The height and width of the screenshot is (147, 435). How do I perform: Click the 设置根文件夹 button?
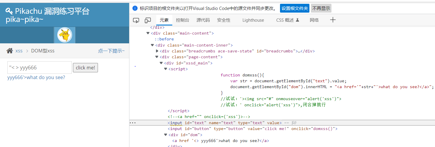pyautogui.click(x=295, y=8)
